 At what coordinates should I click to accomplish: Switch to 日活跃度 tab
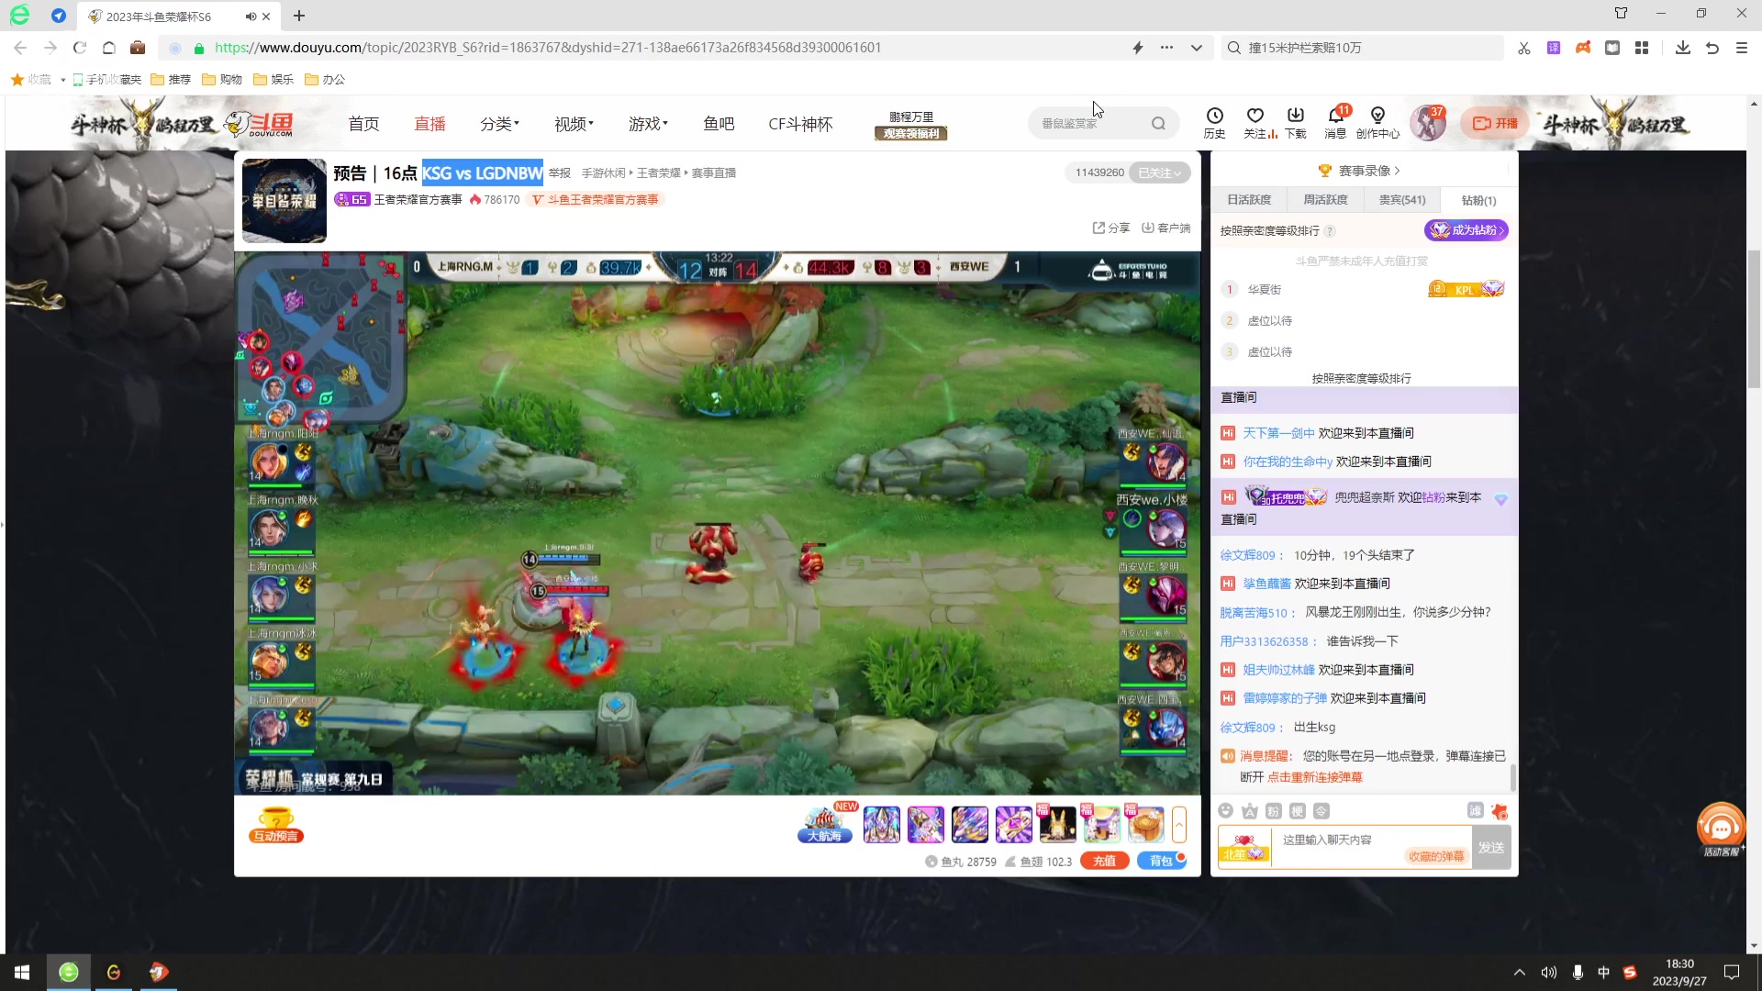(x=1249, y=200)
